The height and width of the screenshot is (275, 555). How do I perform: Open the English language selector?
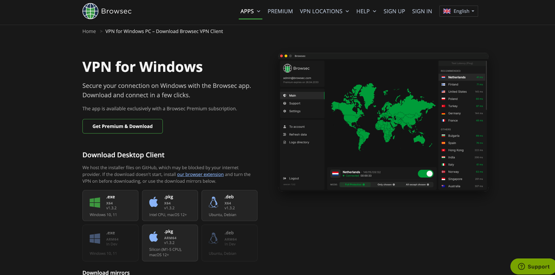(459, 11)
